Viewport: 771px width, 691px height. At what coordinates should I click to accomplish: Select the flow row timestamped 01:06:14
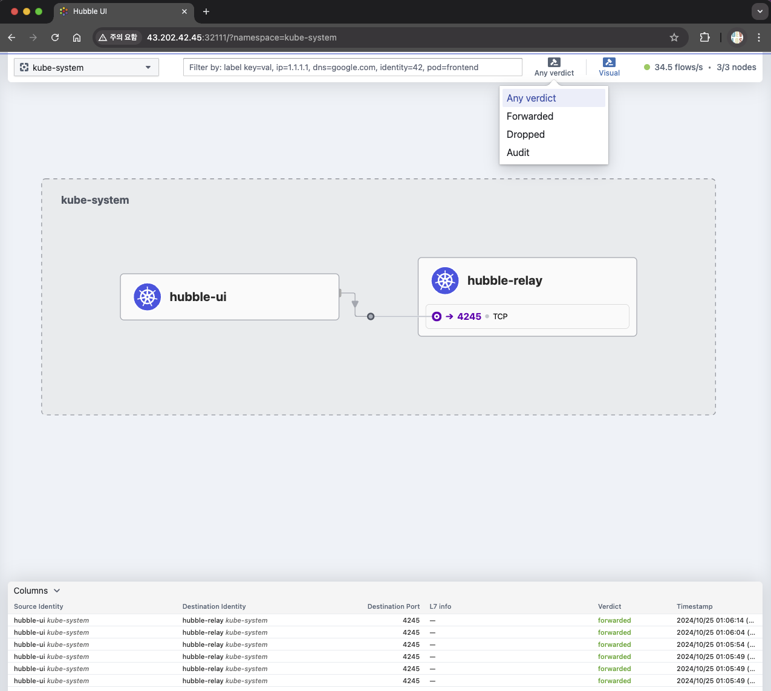point(385,620)
